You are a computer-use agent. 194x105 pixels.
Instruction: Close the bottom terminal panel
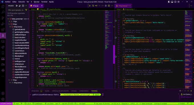(191, 91)
